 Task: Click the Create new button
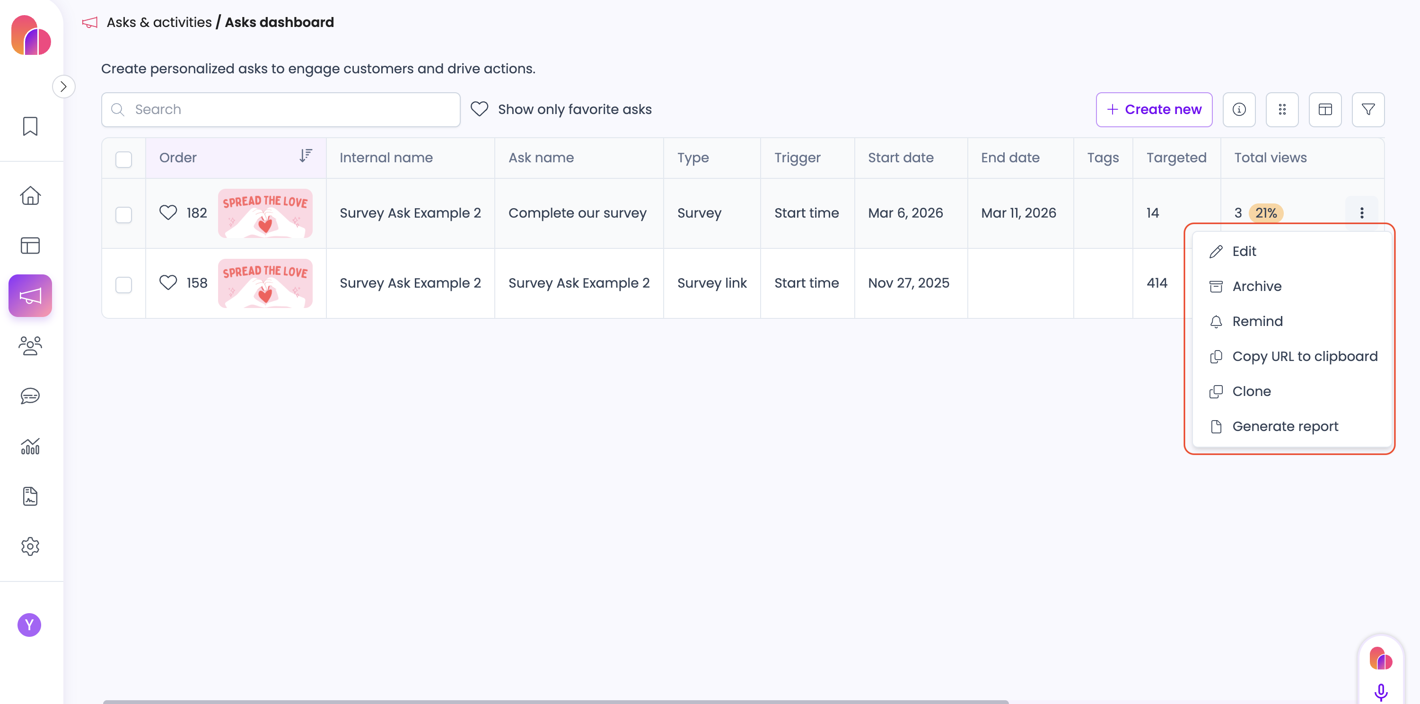click(x=1154, y=109)
